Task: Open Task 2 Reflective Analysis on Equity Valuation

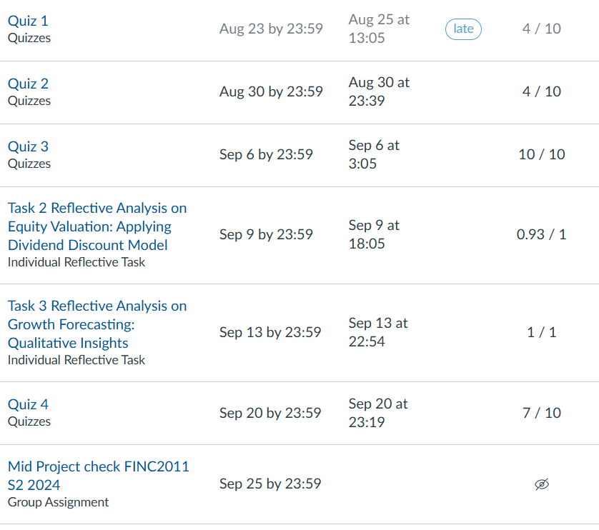Action: pyautogui.click(x=97, y=226)
